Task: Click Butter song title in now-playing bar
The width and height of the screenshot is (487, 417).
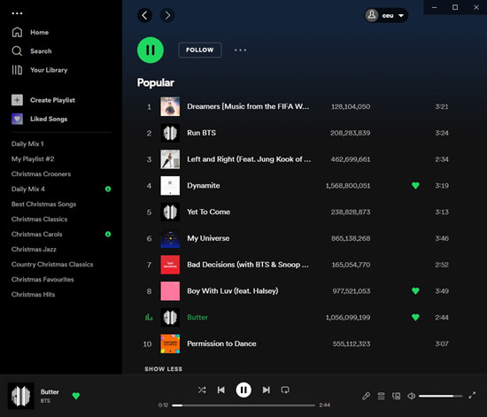Action: 50,392
